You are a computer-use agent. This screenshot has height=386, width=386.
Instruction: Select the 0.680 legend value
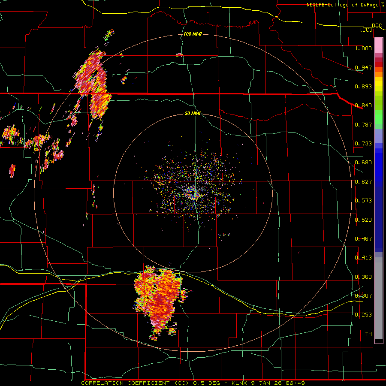click(x=363, y=163)
